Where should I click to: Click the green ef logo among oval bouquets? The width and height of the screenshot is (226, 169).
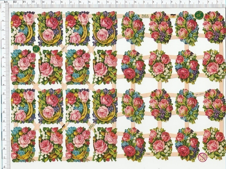pos(199,15)
